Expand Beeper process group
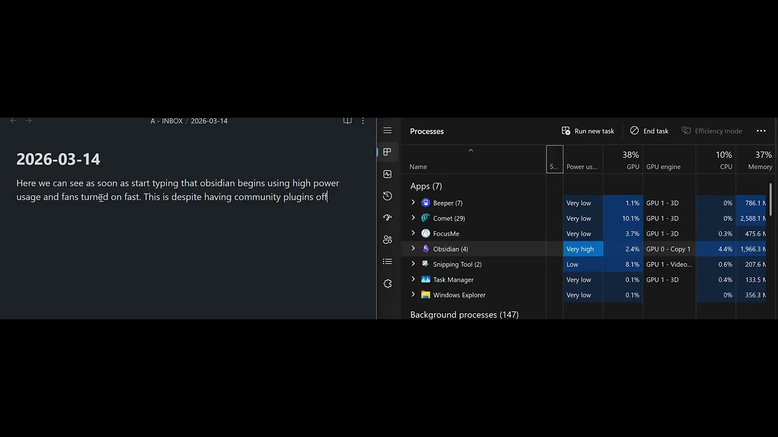The image size is (778, 437). point(413,203)
